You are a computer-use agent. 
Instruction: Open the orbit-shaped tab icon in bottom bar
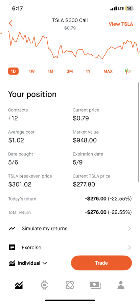tap(70, 285)
